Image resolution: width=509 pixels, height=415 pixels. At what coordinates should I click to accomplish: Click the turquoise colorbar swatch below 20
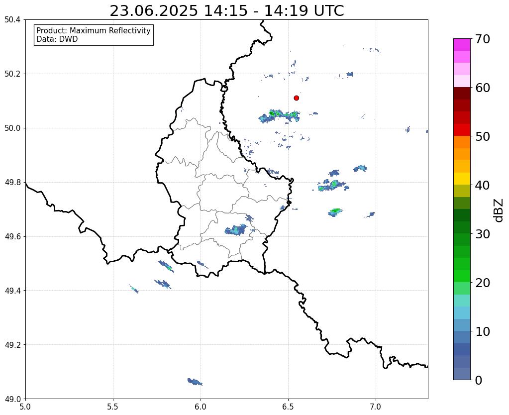point(462,301)
